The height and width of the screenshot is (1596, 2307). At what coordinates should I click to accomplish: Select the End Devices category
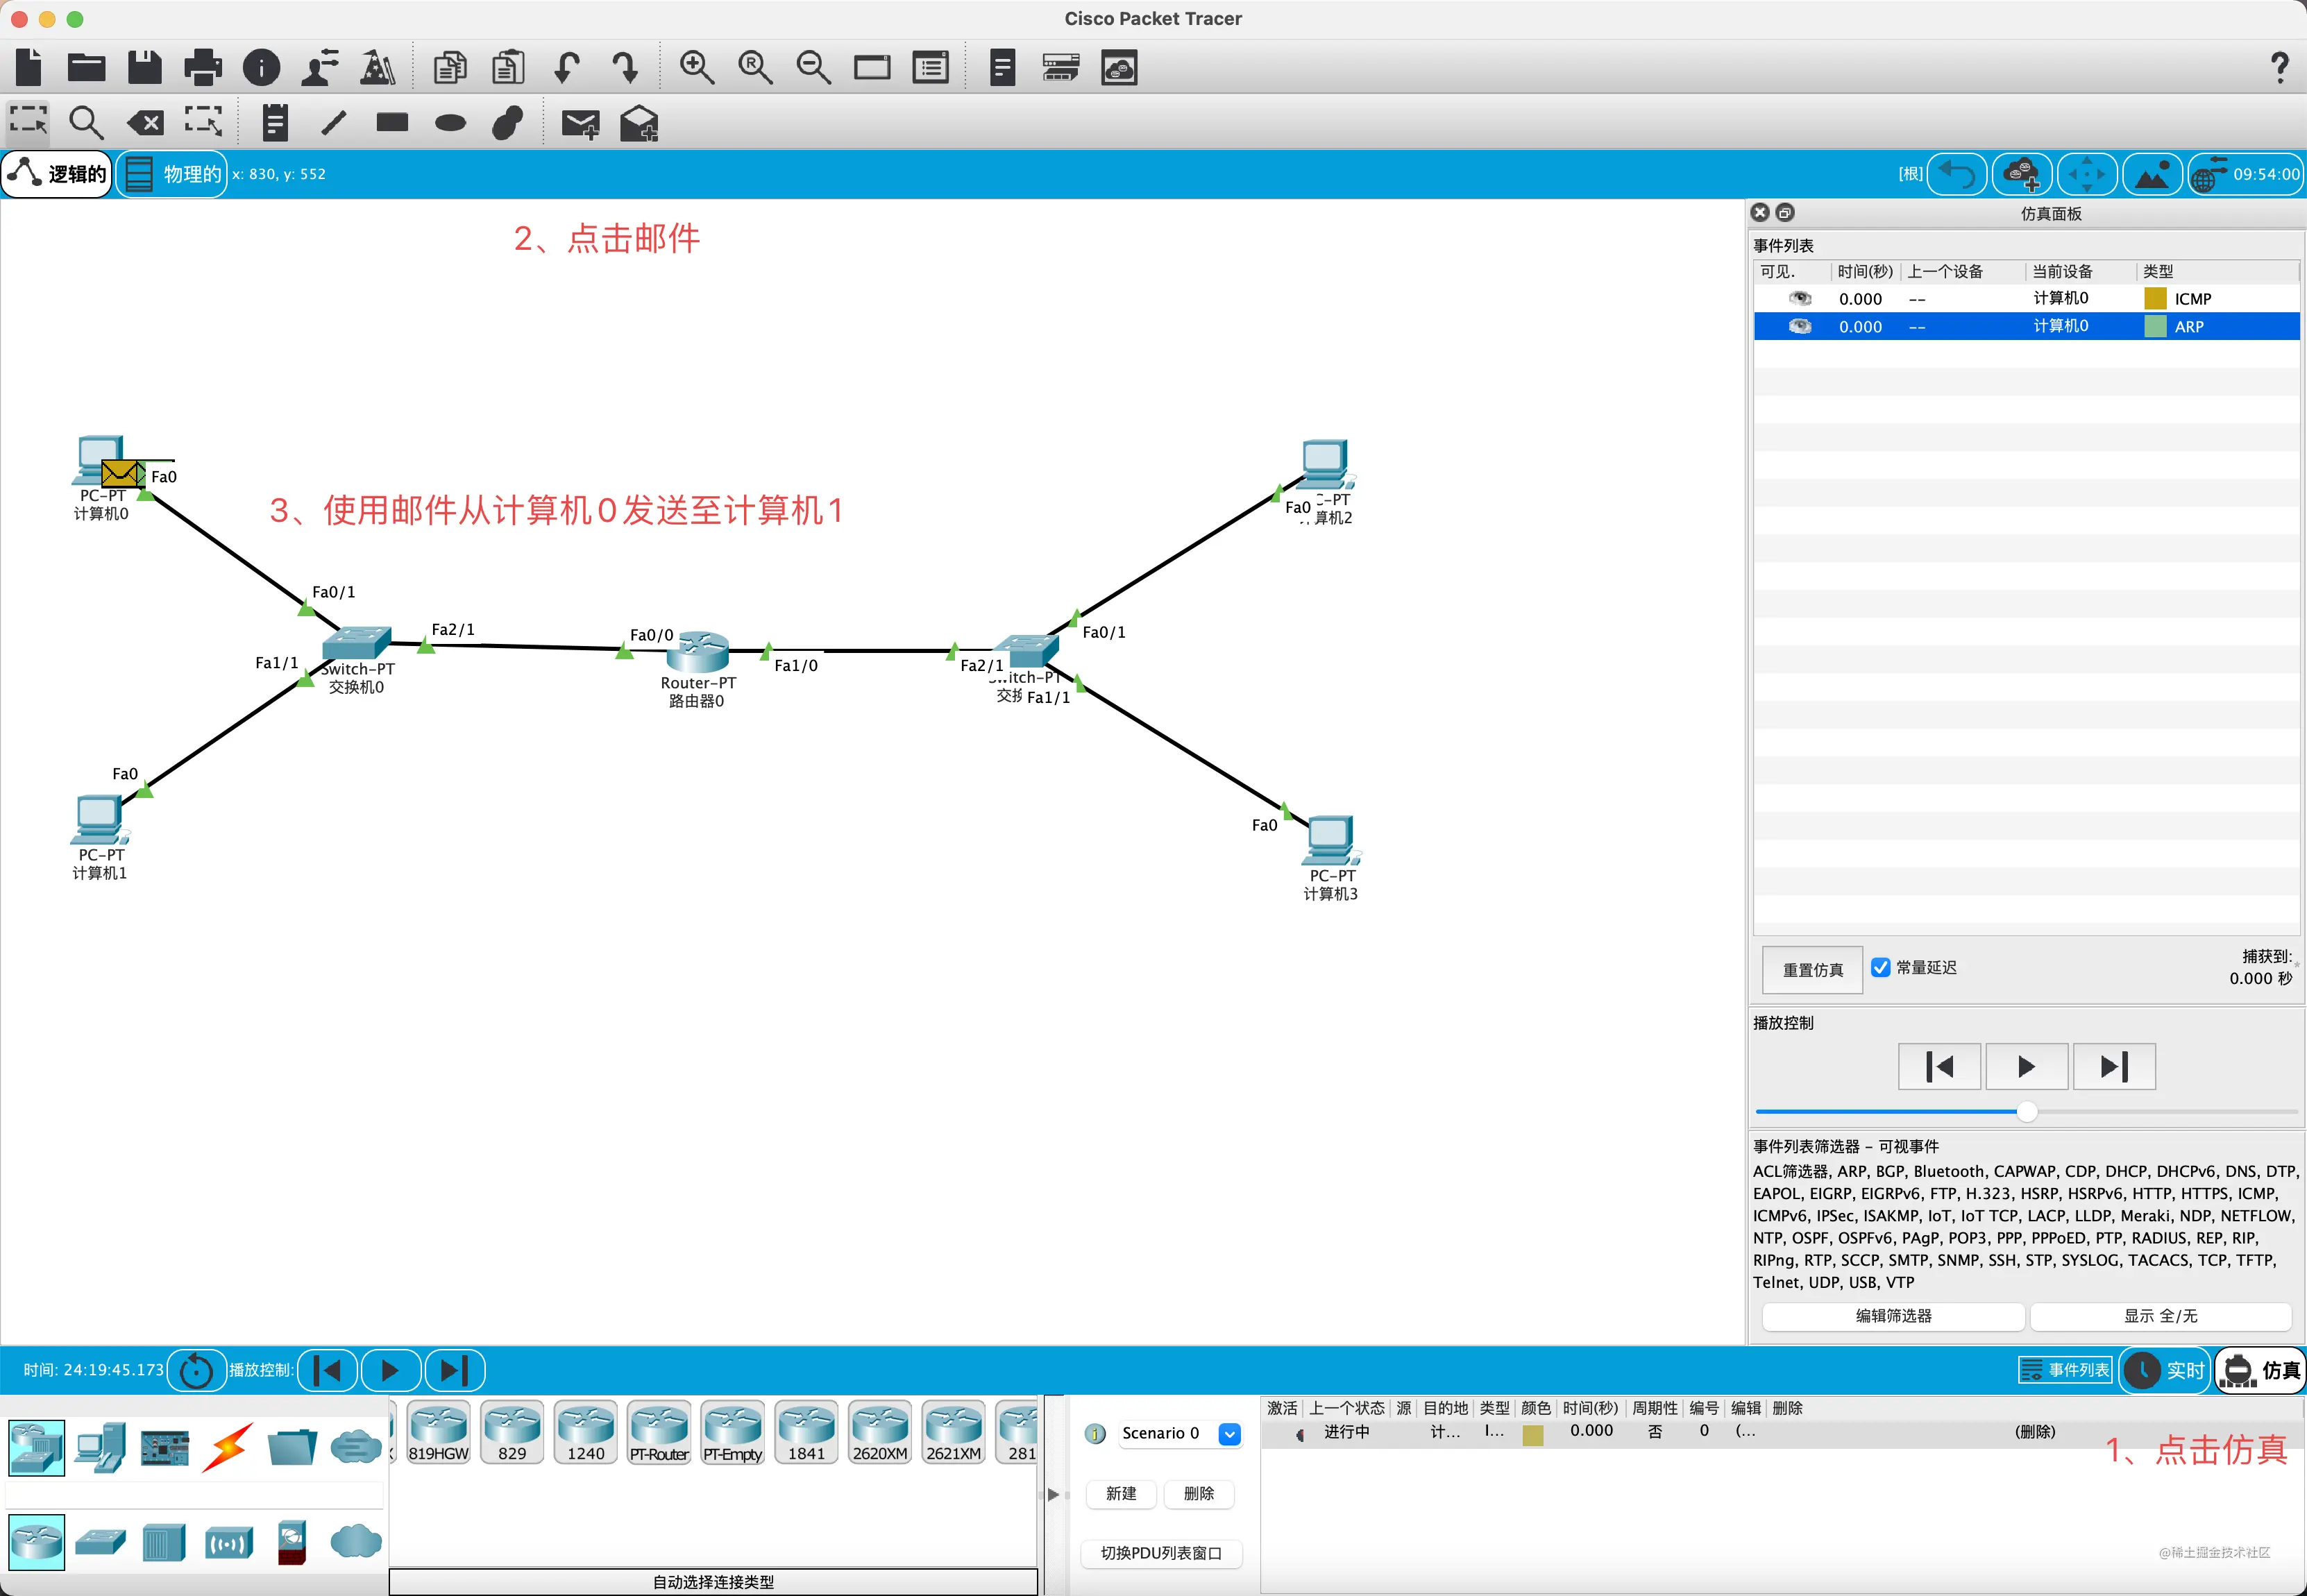tap(100, 1447)
